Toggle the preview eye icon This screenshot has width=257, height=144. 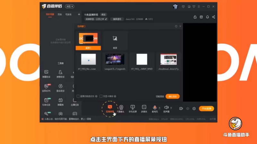point(188,108)
